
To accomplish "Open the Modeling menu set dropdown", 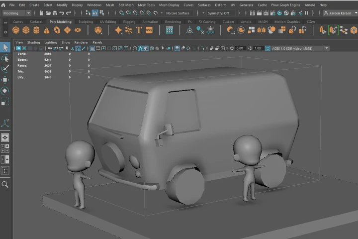I will 17,13.
